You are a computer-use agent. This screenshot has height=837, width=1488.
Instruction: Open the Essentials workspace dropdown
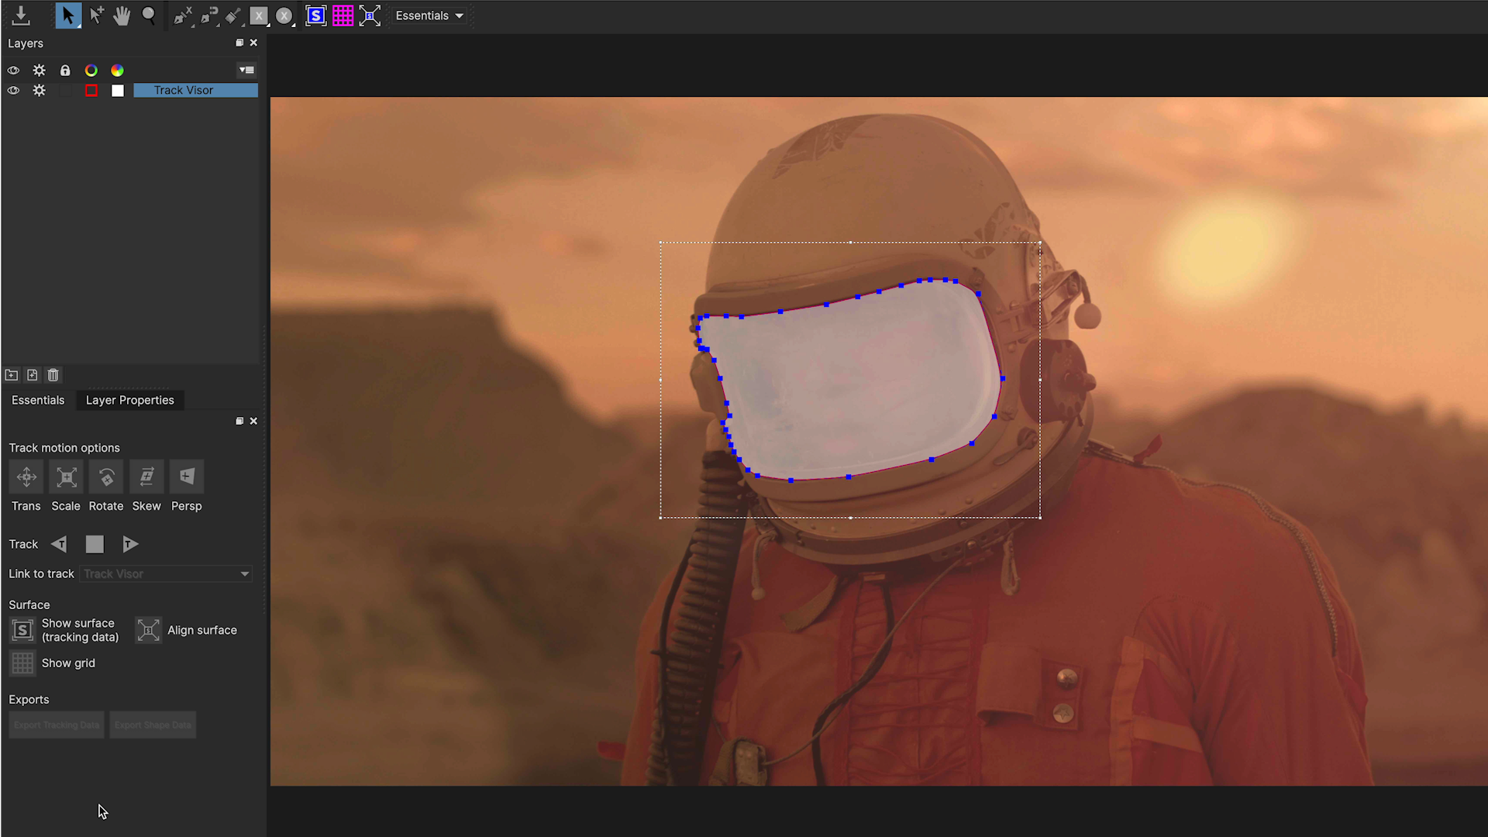(x=429, y=14)
